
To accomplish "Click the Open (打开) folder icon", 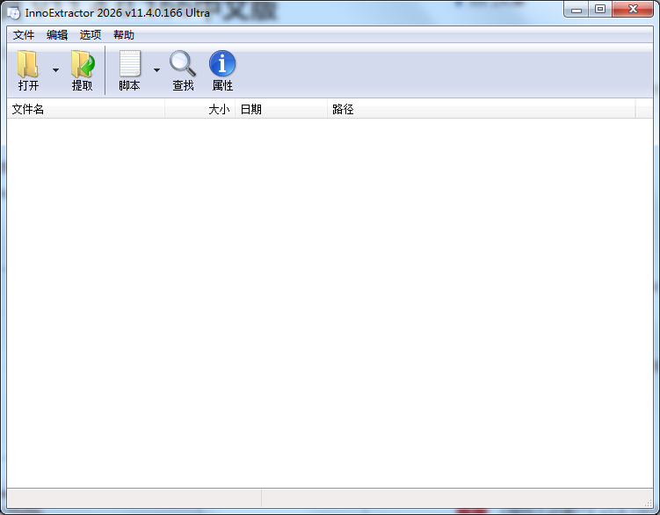I will point(28,65).
